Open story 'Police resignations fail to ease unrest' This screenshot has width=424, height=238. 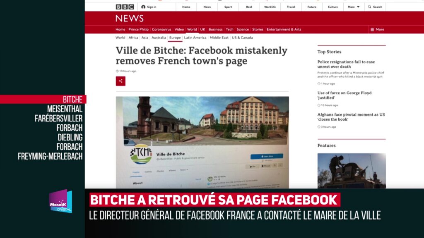point(346,64)
